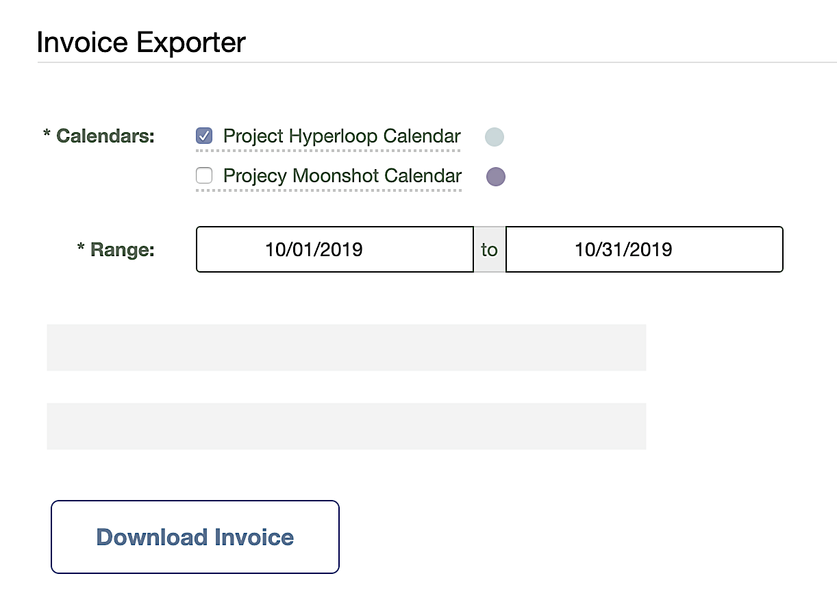Click the Calendars field label
This screenshot has height=613, width=837.
click(99, 136)
